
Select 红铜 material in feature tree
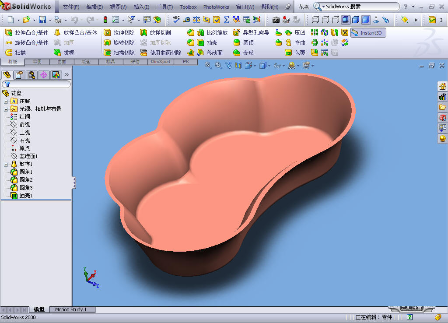[20, 116]
